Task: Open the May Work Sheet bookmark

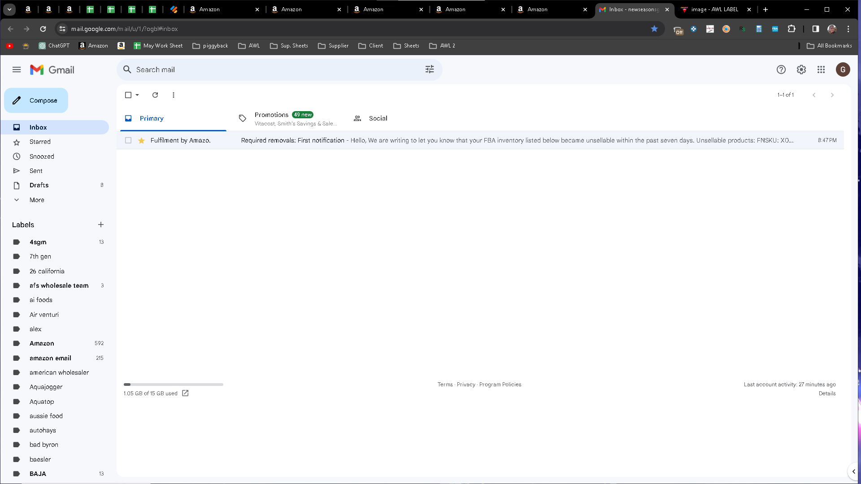Action: [158, 46]
